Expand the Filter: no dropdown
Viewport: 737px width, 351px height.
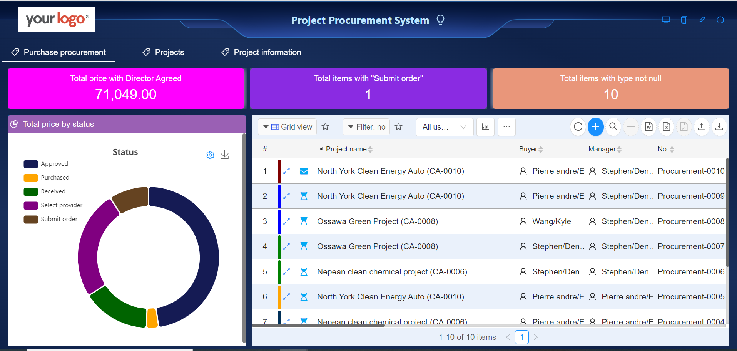click(x=366, y=127)
